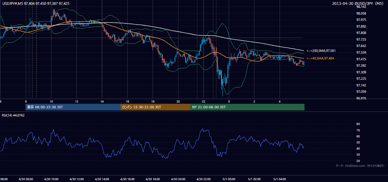
Task: Click RSI scale level 40
Action: 358,148
